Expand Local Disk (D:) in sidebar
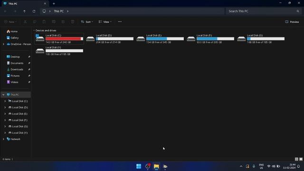 pos(5,107)
